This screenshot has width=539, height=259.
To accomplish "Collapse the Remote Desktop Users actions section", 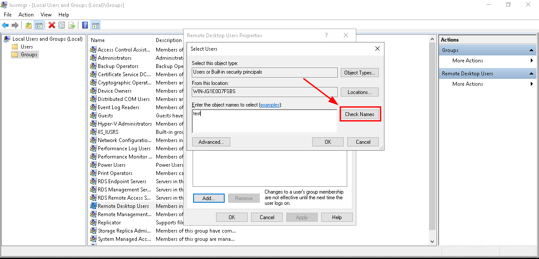I will [531, 74].
